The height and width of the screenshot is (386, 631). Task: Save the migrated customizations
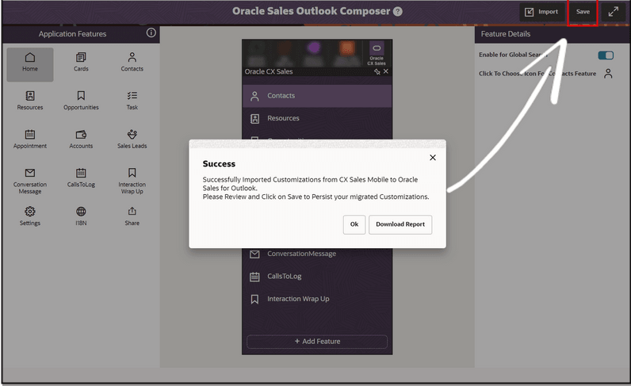pos(583,12)
